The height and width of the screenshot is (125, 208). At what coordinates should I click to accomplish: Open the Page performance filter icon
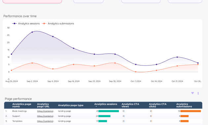(x=192, y=93)
